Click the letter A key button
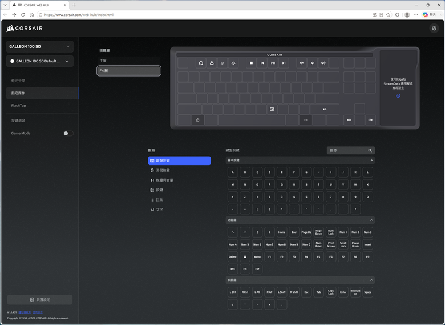 pyautogui.click(x=233, y=172)
